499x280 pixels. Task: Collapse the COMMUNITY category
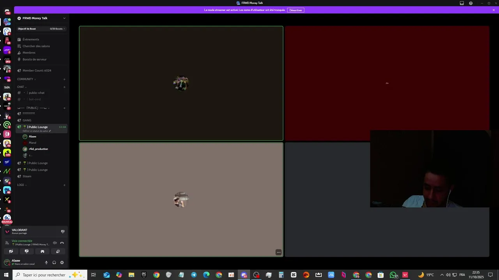pos(26,79)
